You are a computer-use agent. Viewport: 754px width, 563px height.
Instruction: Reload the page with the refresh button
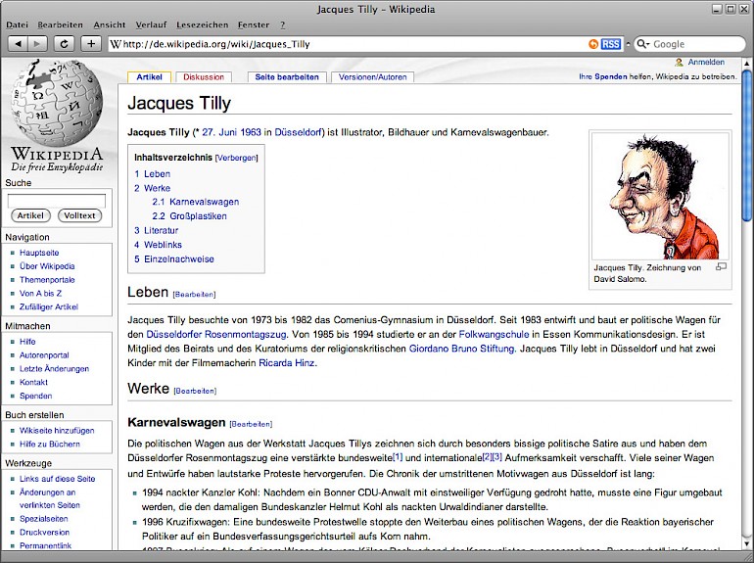tap(64, 44)
